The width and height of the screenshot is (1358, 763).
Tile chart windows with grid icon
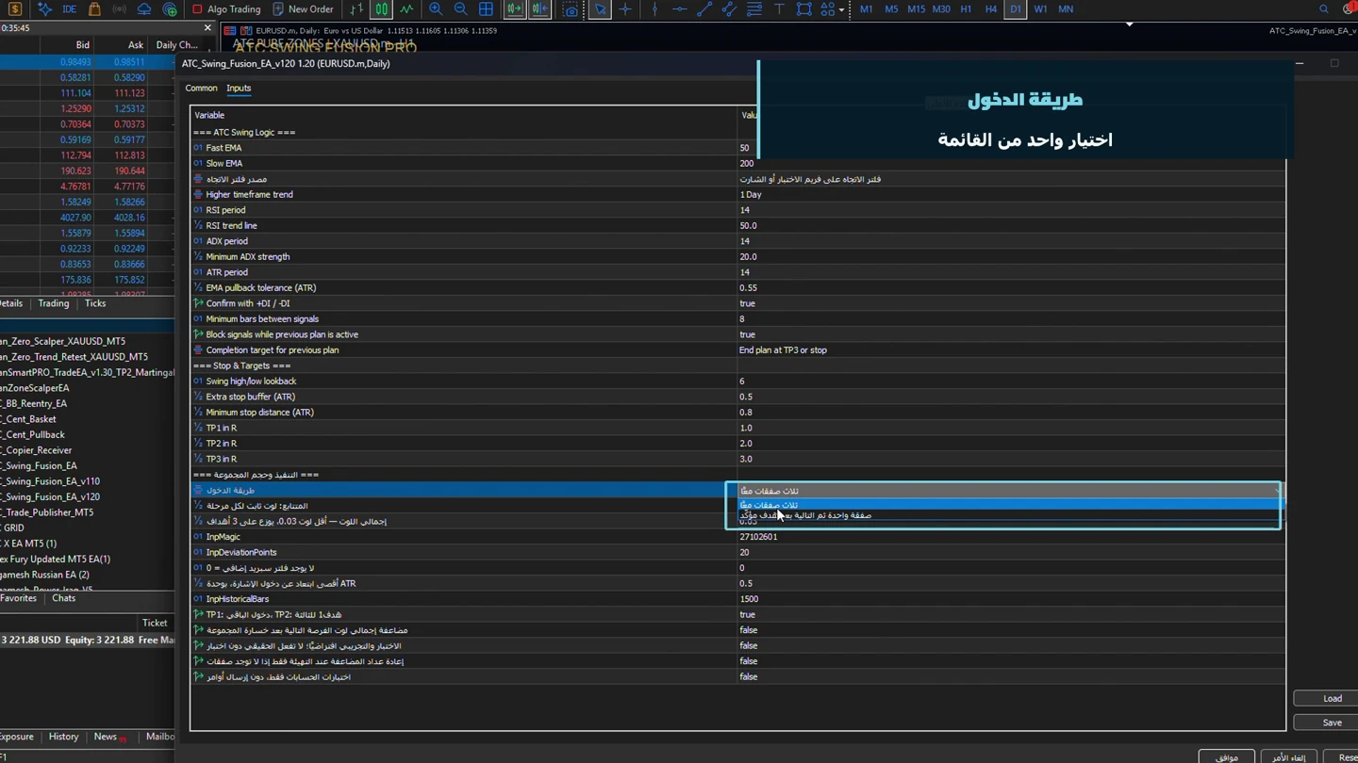[486, 9]
